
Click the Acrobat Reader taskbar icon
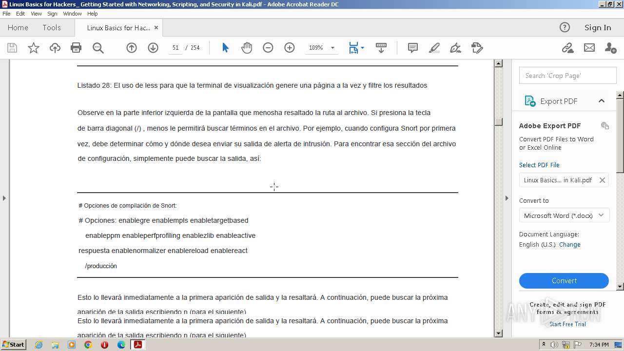click(137, 345)
